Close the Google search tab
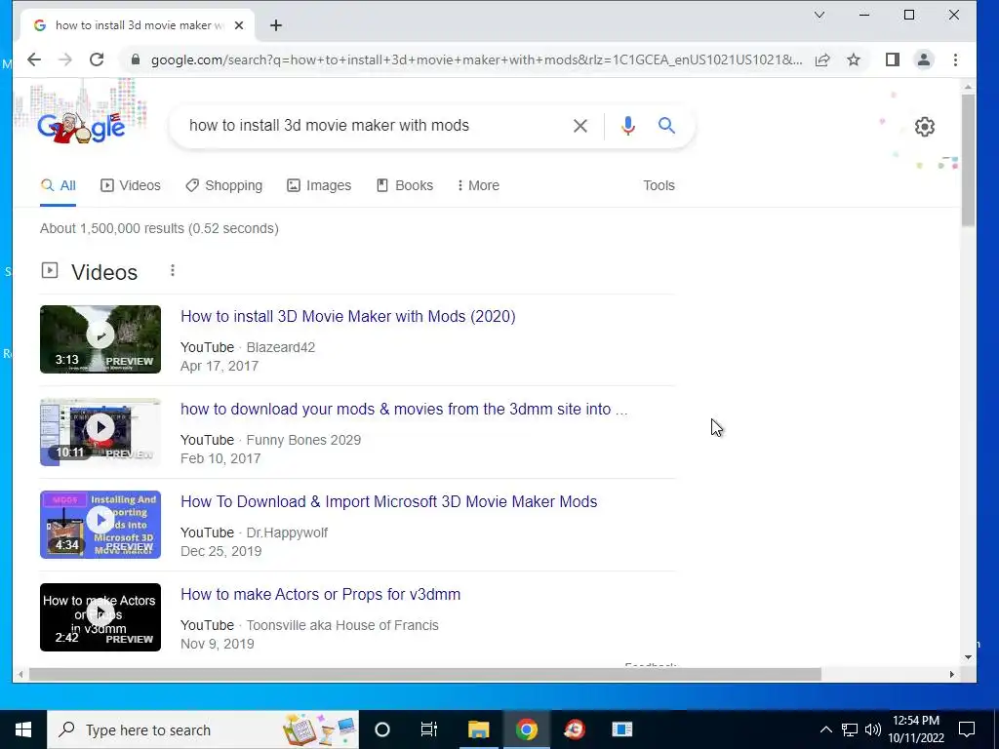 [x=239, y=25]
